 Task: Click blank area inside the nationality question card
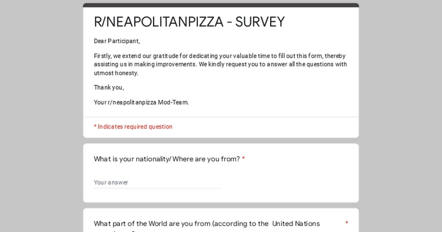point(295,180)
